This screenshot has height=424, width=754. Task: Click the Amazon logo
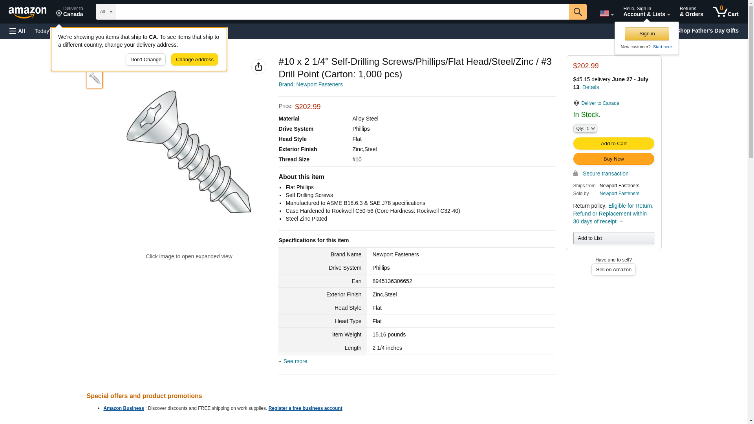tap(27, 12)
